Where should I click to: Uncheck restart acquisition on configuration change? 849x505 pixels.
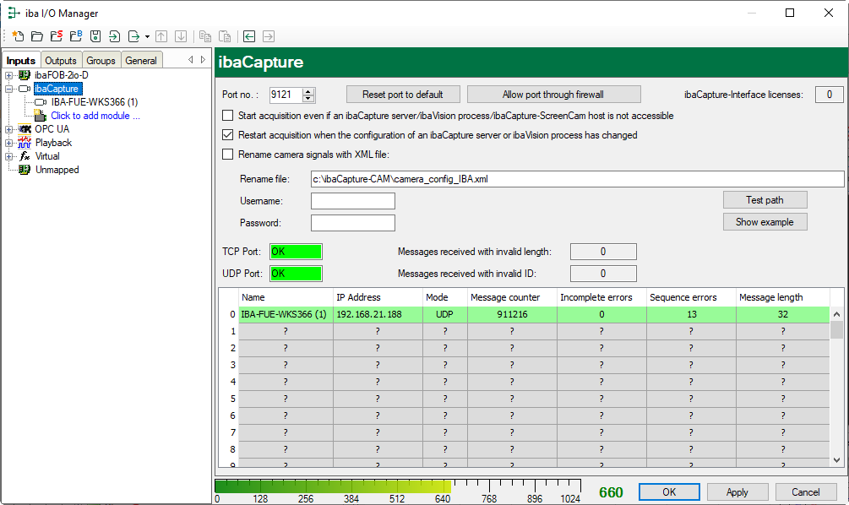tap(227, 135)
